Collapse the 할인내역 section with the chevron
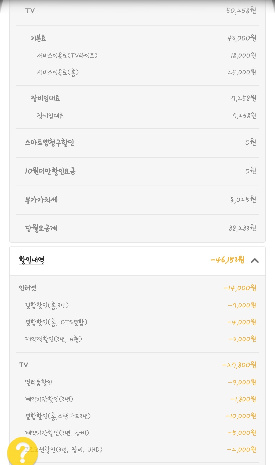 tap(255, 260)
